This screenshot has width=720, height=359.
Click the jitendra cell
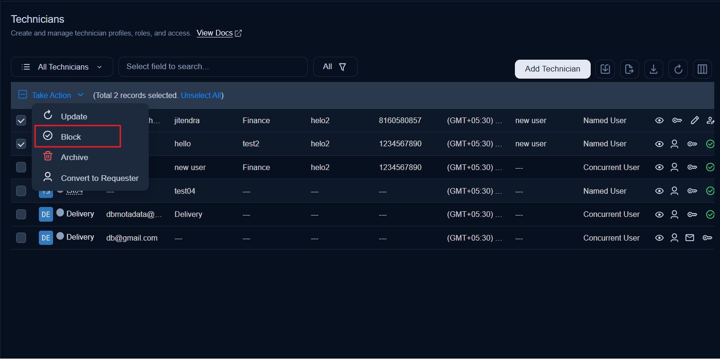point(187,121)
